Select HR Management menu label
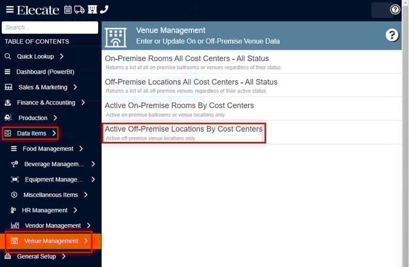Screen dimensions: 409x267 tap(45, 210)
